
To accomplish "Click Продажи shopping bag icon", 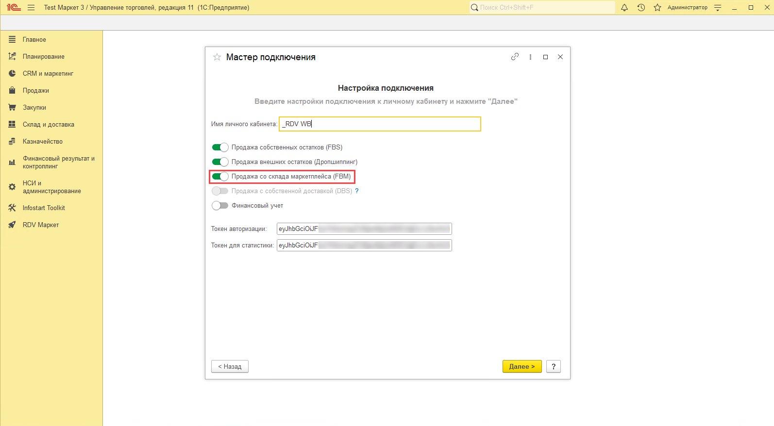I will tap(12, 90).
